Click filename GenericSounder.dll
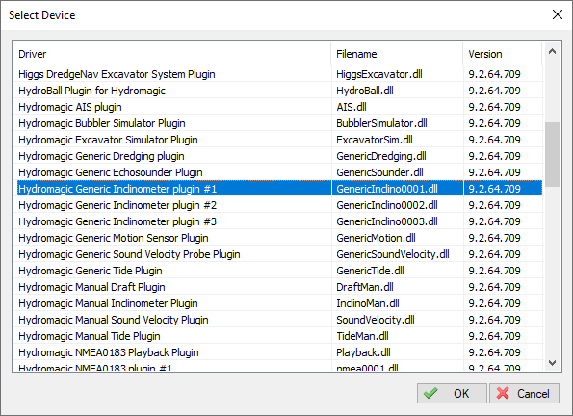 [379, 172]
